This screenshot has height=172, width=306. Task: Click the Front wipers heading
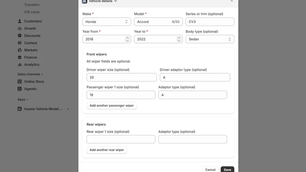[97, 54]
